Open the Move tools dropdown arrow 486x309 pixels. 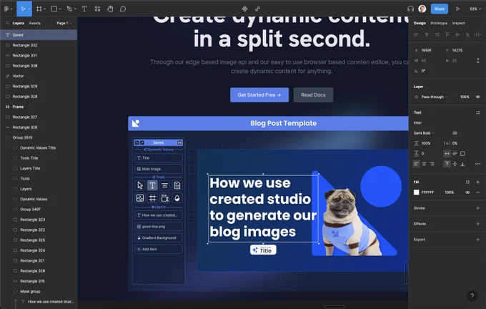click(29, 9)
